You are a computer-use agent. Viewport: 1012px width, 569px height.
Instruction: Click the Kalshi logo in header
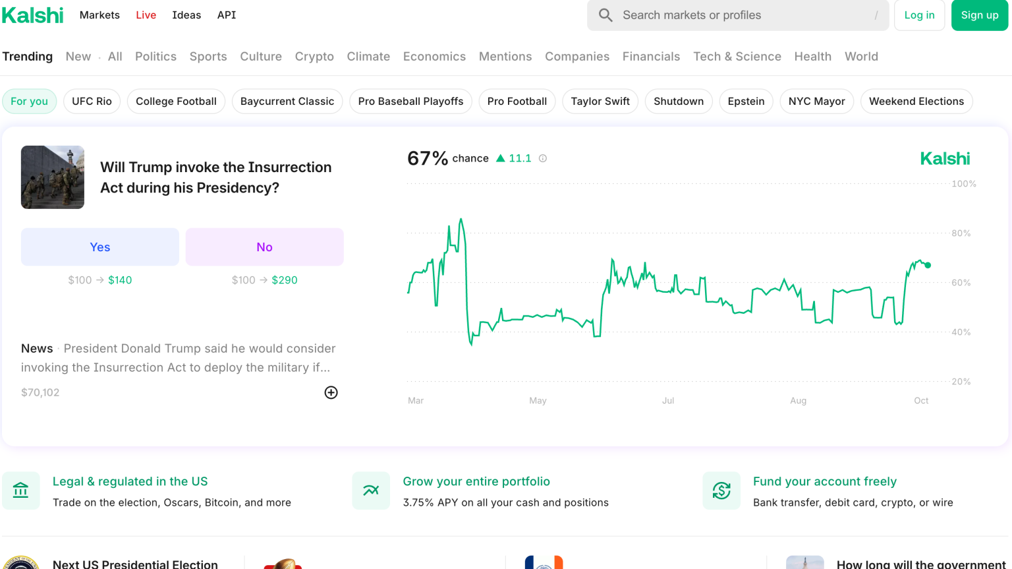click(x=33, y=15)
